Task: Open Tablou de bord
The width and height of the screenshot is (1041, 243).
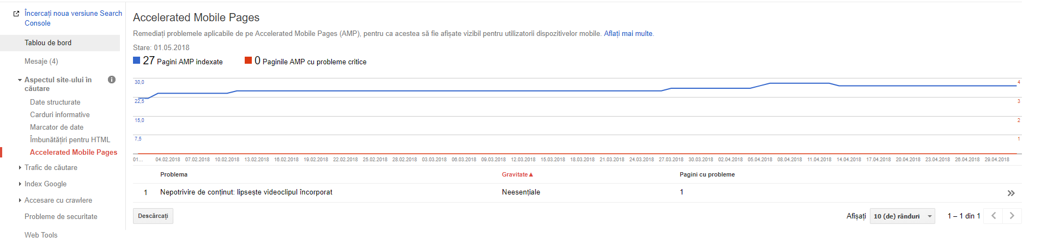Action: pyautogui.click(x=48, y=43)
